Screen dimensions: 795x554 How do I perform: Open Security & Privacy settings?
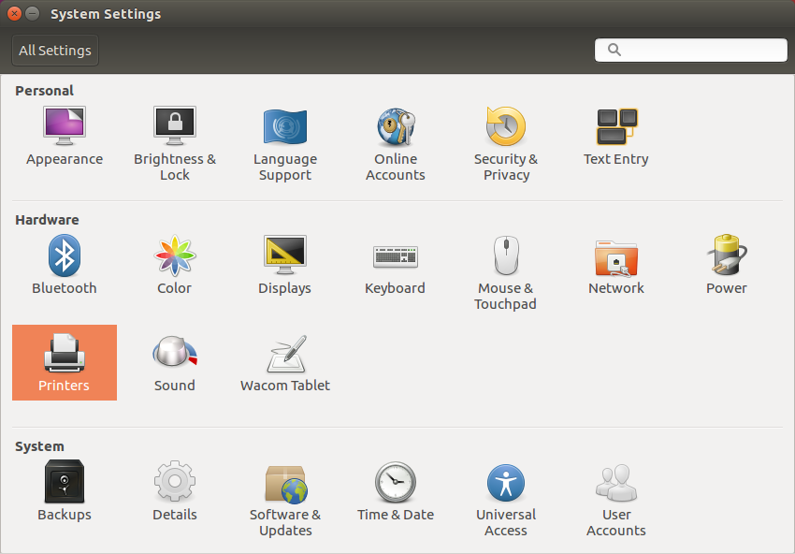(506, 136)
